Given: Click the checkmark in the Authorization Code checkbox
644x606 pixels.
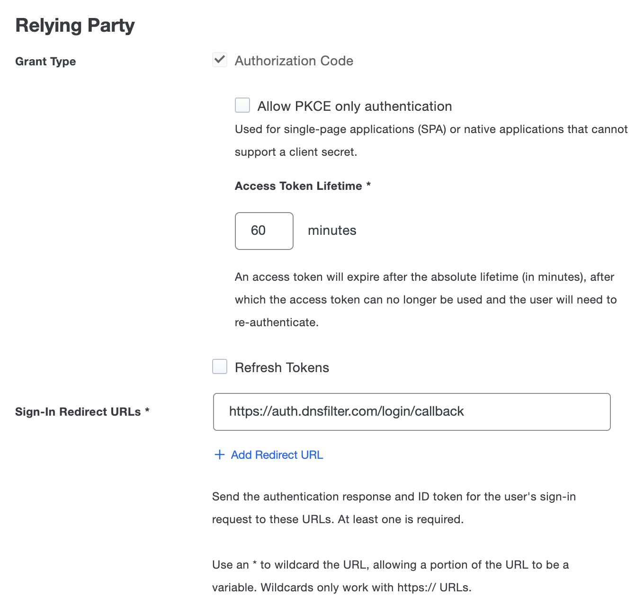Looking at the screenshot, I should pos(219,60).
